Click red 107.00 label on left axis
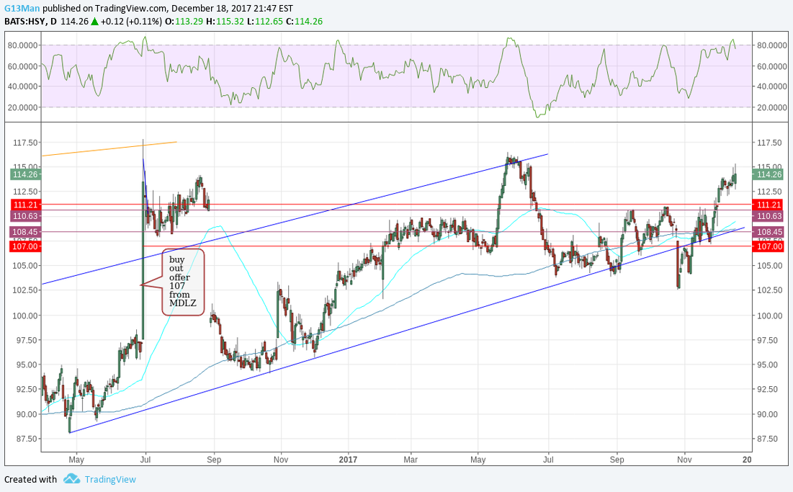The height and width of the screenshot is (492, 793). coord(25,246)
